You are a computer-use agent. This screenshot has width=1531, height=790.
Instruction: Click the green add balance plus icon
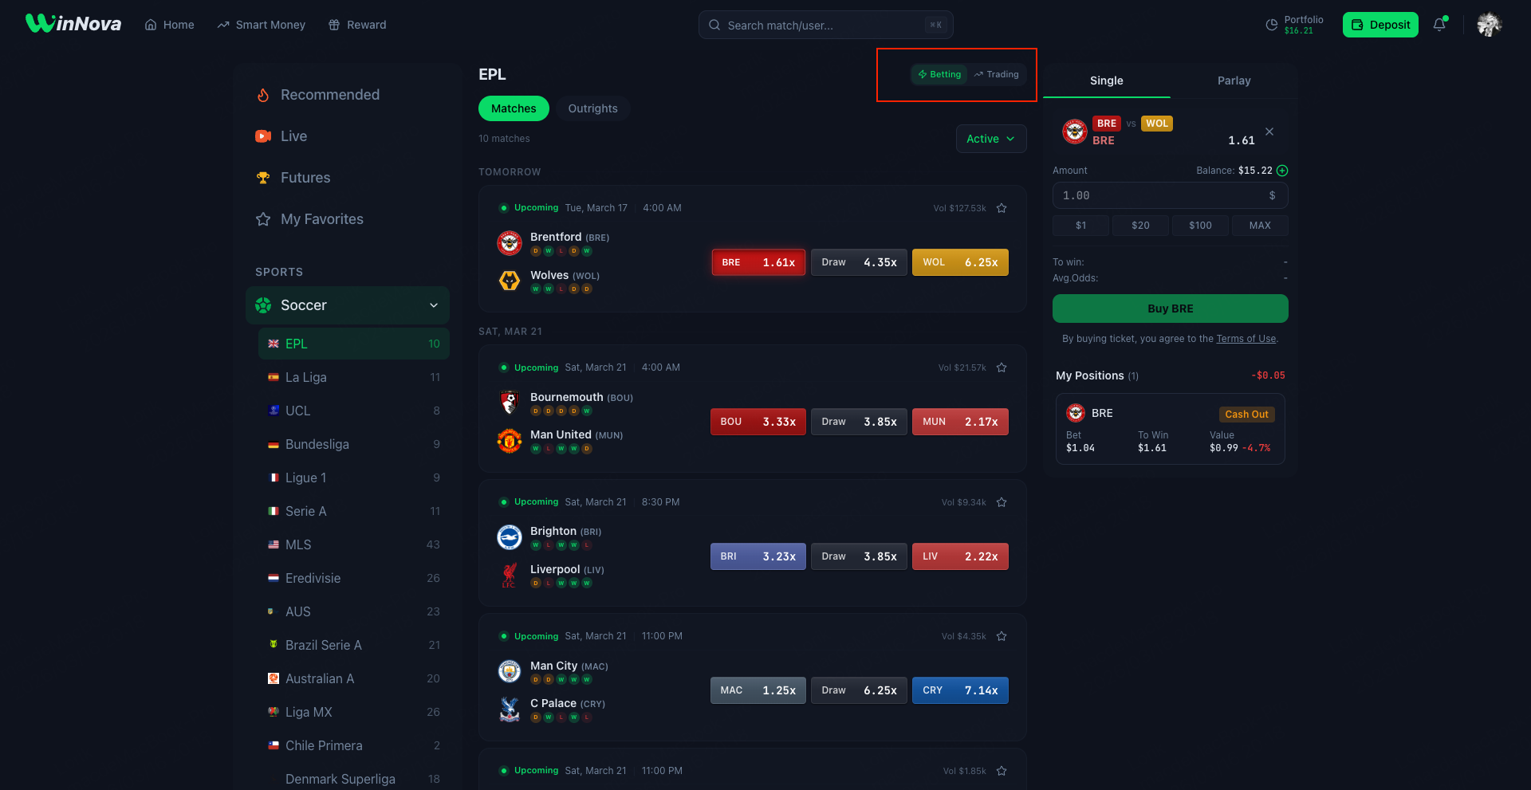coord(1282,171)
